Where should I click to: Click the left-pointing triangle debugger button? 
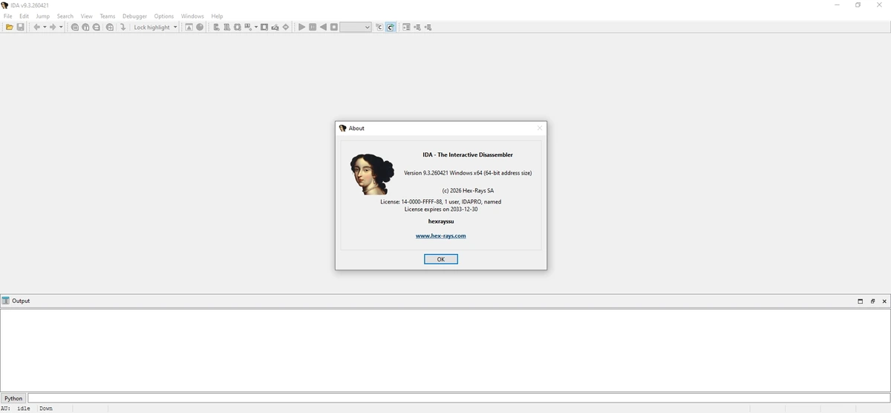click(x=323, y=27)
